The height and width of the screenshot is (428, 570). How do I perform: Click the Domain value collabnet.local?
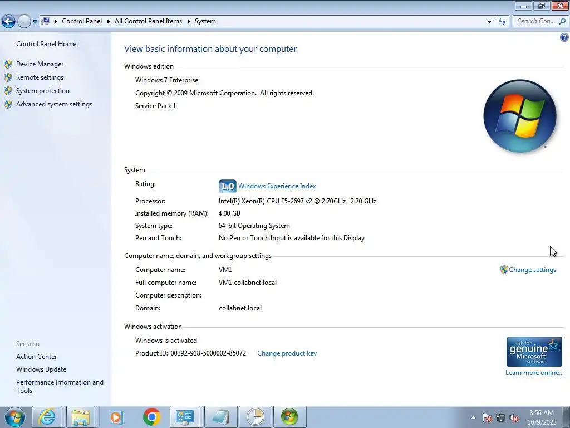coord(240,308)
